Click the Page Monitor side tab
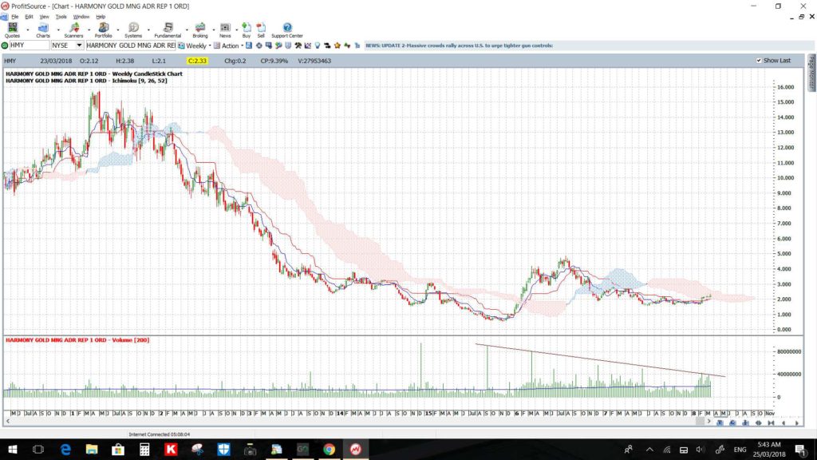This screenshot has width=817, height=460. click(x=811, y=72)
